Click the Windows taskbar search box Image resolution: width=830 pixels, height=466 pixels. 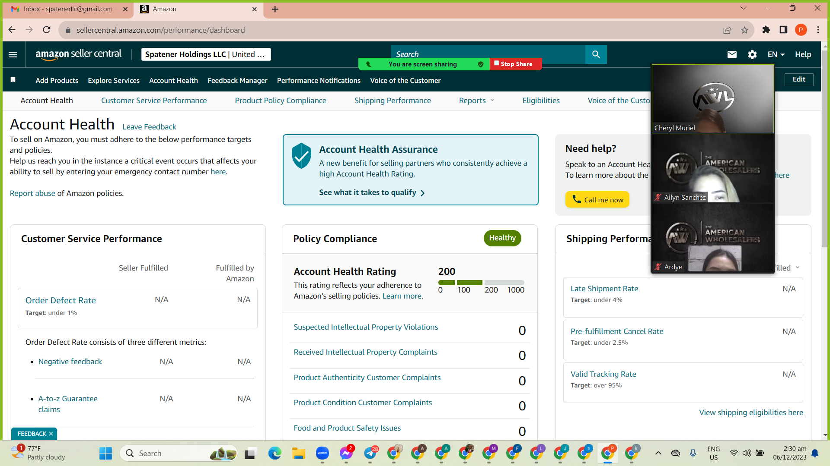coord(179,453)
